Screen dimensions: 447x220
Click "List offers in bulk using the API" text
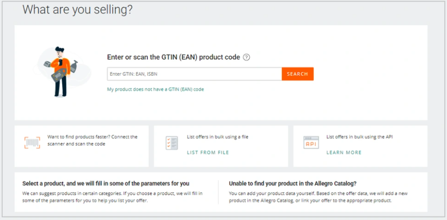359,137
